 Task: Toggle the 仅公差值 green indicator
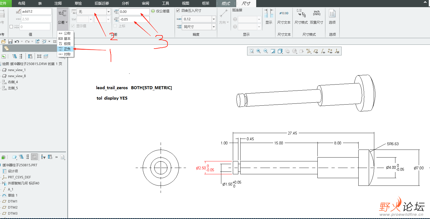click(153, 11)
